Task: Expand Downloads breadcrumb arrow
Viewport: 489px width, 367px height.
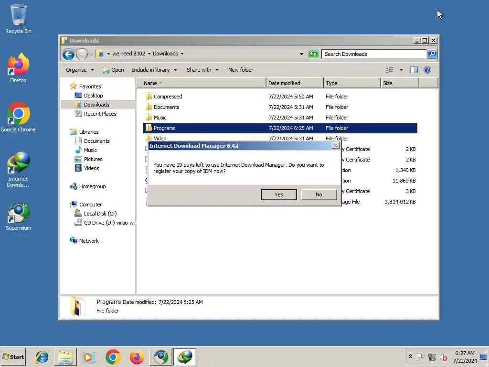Action: click(x=182, y=54)
